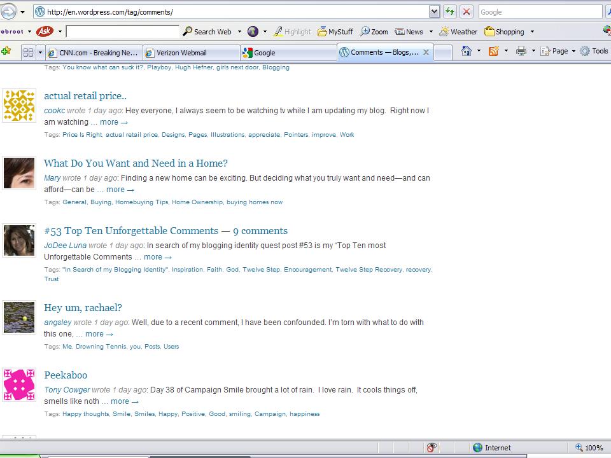Click the Refresh page icon
Viewport: 611px width, 458px height.
450,11
